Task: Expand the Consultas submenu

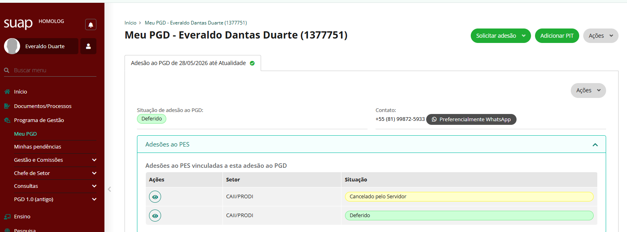Action: [55, 186]
